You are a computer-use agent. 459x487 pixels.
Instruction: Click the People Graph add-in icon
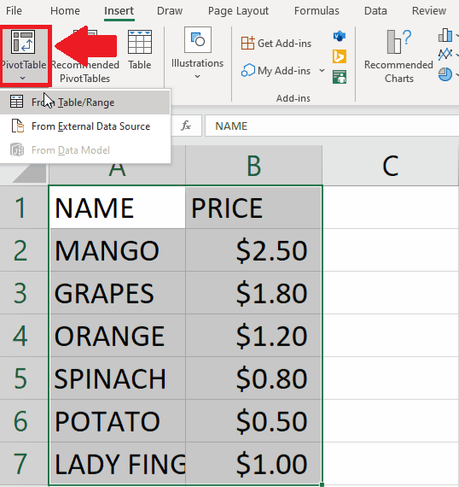(340, 77)
